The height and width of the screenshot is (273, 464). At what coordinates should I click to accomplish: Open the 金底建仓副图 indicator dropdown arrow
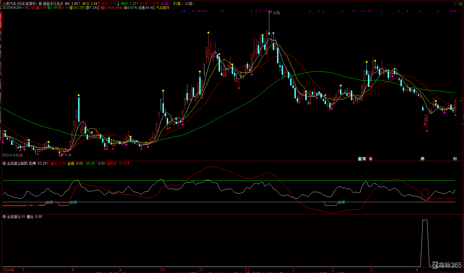[4, 163]
